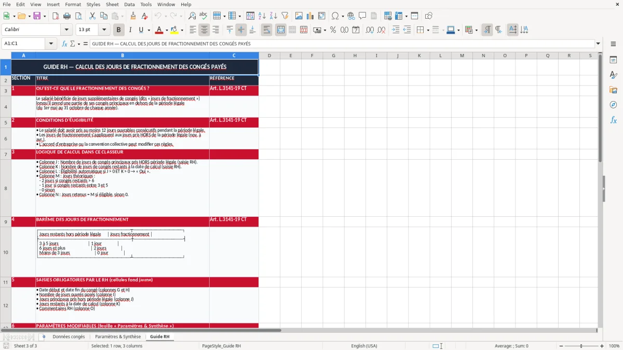623x350 pixels.
Task: Open the font size dropdown
Action: (104, 30)
